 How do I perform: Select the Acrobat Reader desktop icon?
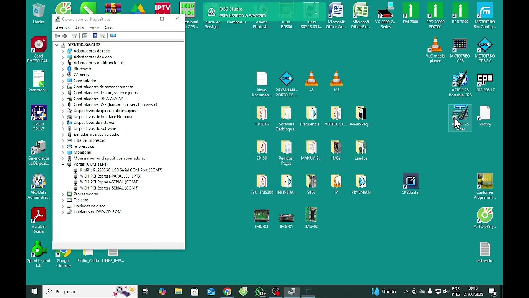pos(38,221)
